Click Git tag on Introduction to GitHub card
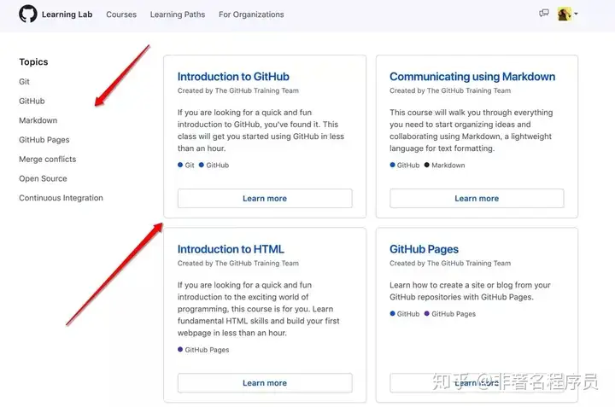This screenshot has height=407, width=615. tap(190, 166)
